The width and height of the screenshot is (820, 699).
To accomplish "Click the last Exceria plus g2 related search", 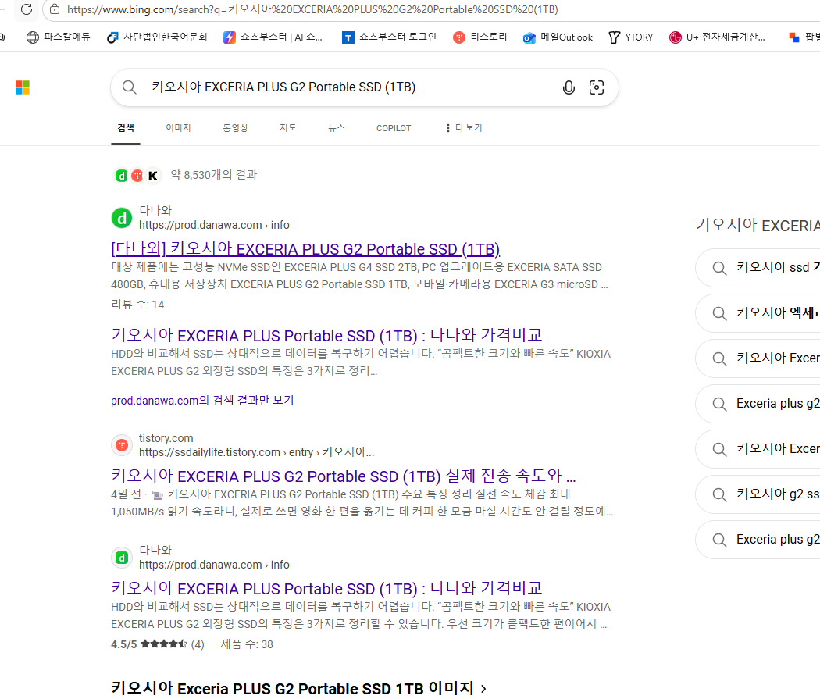I will (758, 540).
